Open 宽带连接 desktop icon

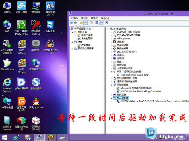coord(36,8)
